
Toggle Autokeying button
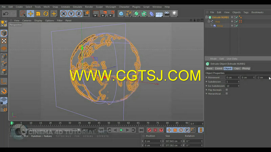155,130
